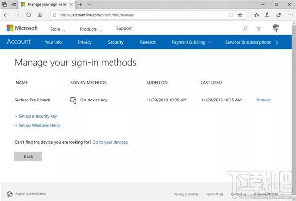Click the LAST USED column header

tap(211, 83)
